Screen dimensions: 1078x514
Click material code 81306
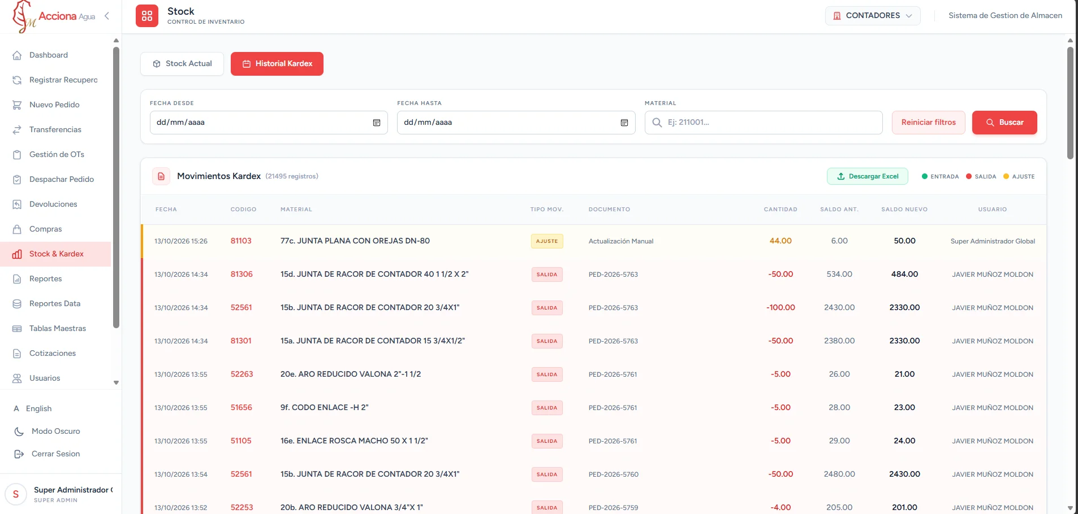pyautogui.click(x=242, y=275)
